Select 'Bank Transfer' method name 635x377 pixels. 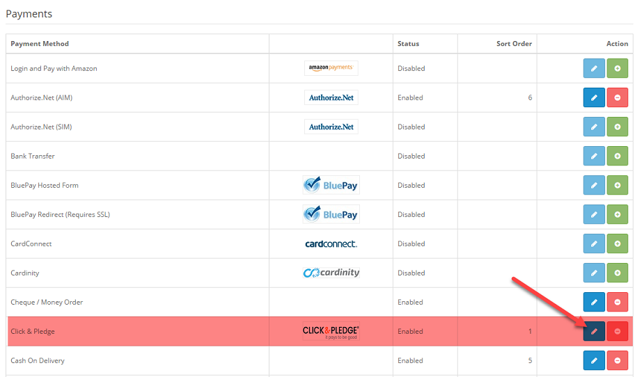click(33, 156)
